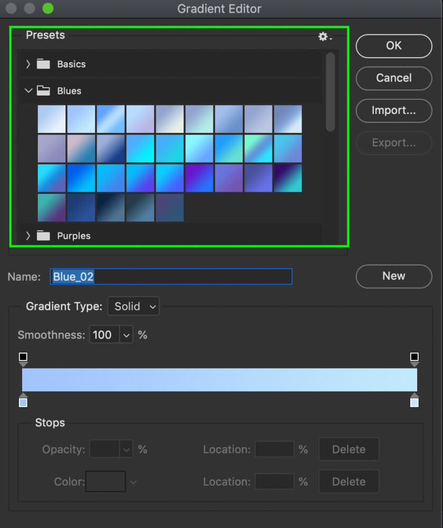Image resolution: width=443 pixels, height=528 pixels.
Task: Click the Purples folder icon
Action: pyautogui.click(x=42, y=235)
